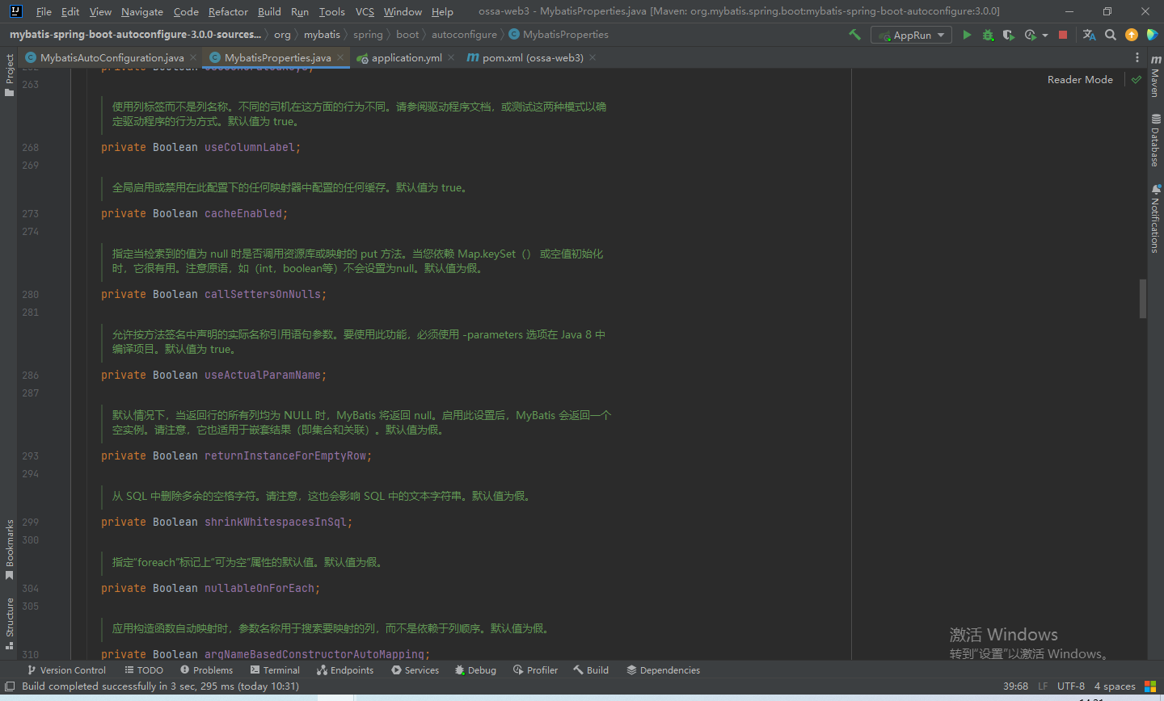Toggle tool window bars in bottom-left corner
This screenshot has height=701, width=1164.
point(10,686)
